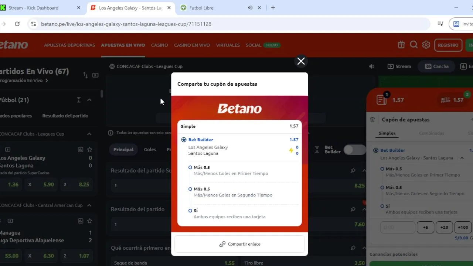Click the live video filter icon
473x266 pixels.
95,75
